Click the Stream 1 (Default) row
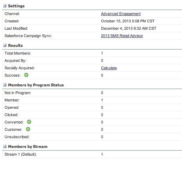This screenshot has width=182, height=170. pos(92,154)
